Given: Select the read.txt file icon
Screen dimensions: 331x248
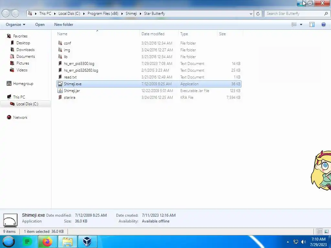Looking at the screenshot, I should coord(60,77).
